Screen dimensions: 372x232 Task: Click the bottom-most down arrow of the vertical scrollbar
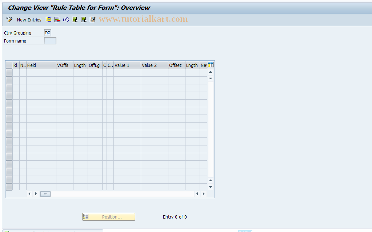coord(211,187)
